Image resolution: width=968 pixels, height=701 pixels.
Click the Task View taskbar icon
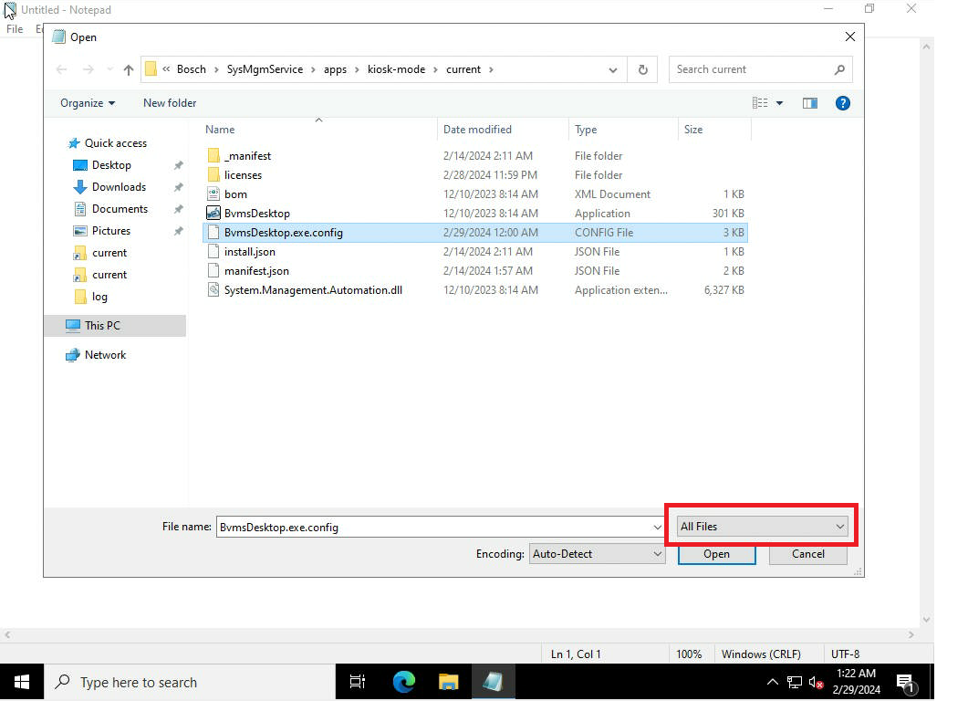coord(358,682)
